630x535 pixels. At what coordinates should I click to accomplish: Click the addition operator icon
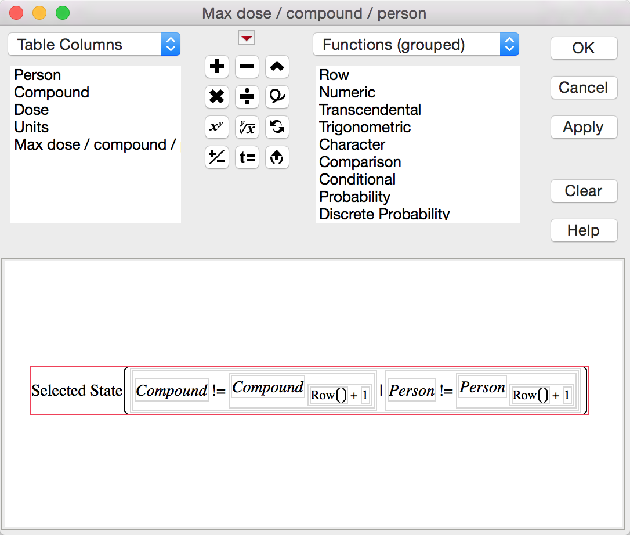click(216, 67)
